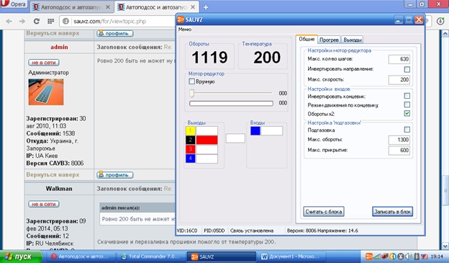Click yellow output 1 swatch
449x263 pixels.
pyautogui.click(x=191, y=131)
